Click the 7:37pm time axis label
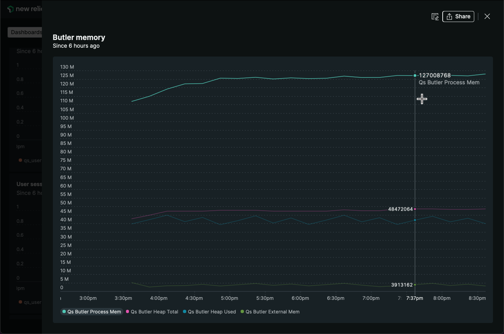Screen dimensions: 504x334 tap(415, 298)
